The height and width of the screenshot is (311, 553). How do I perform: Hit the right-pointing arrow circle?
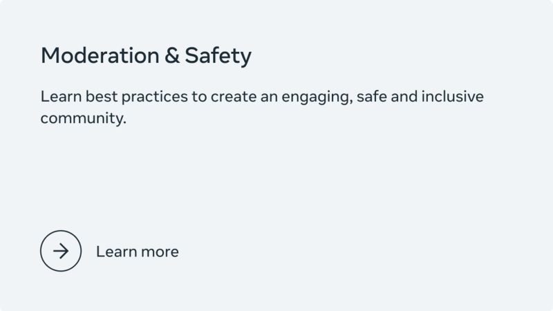[61, 251]
